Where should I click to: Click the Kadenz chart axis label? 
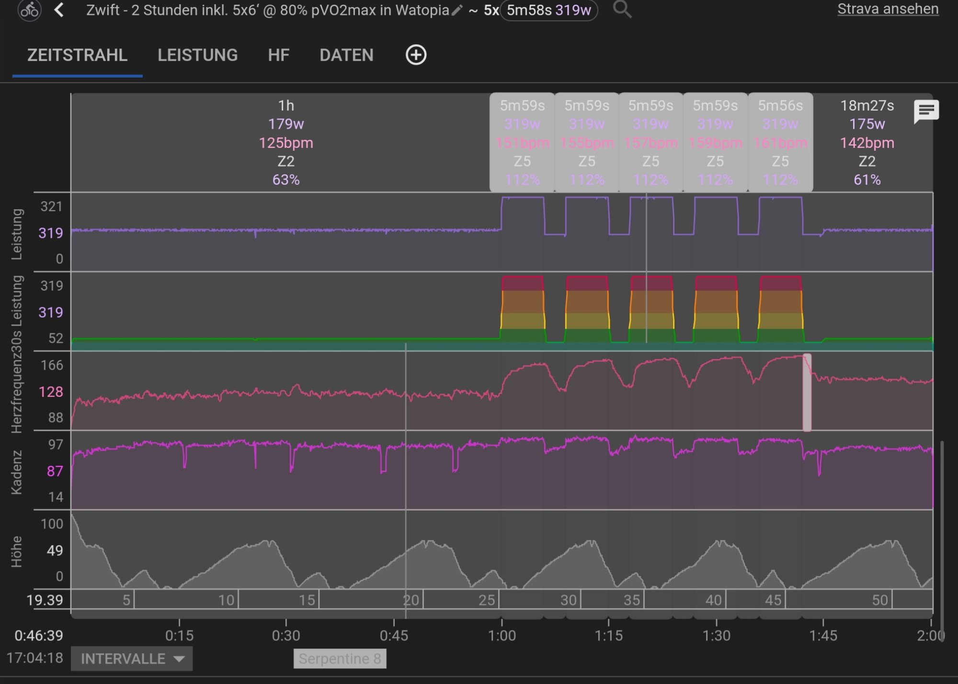pos(16,472)
